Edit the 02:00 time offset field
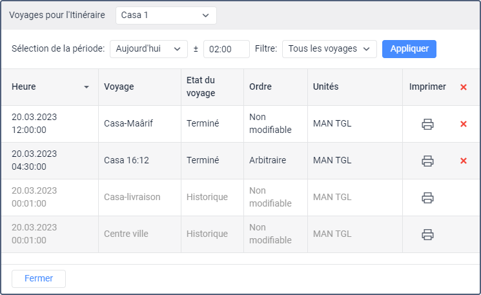Screen dimensions: 481x295 click(226, 49)
